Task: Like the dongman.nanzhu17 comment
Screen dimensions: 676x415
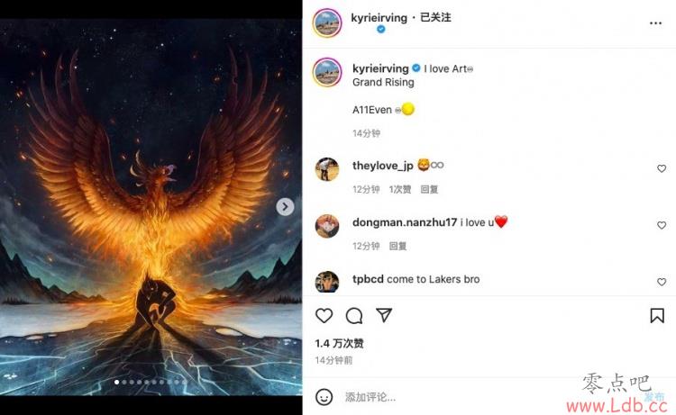Action: click(662, 225)
